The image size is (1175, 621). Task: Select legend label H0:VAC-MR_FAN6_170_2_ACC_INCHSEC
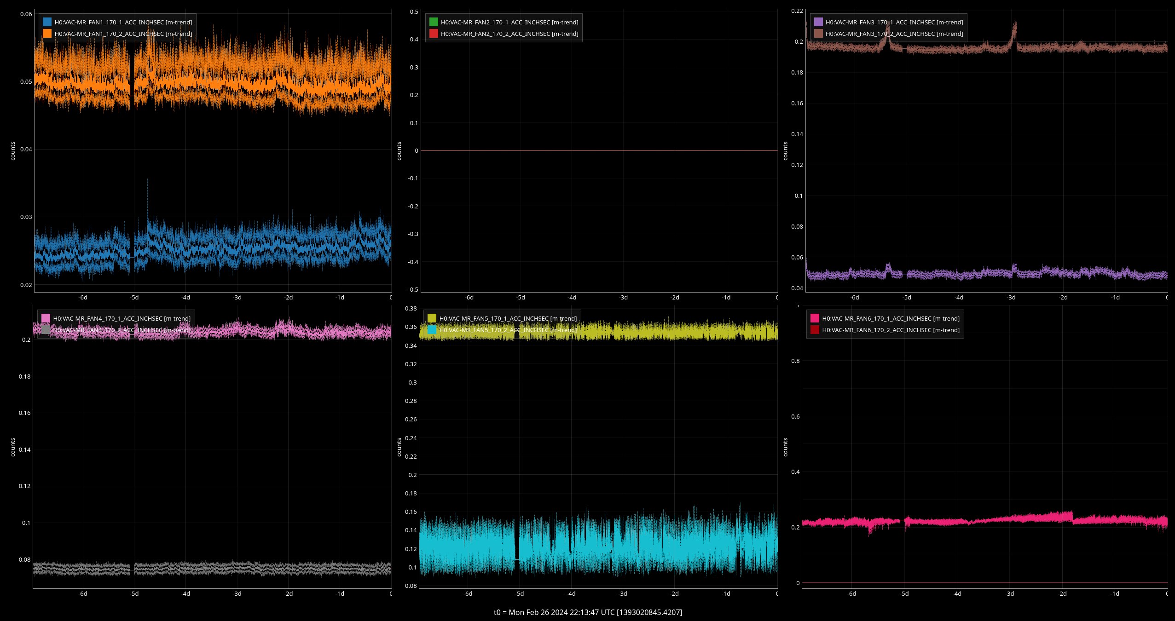891,330
